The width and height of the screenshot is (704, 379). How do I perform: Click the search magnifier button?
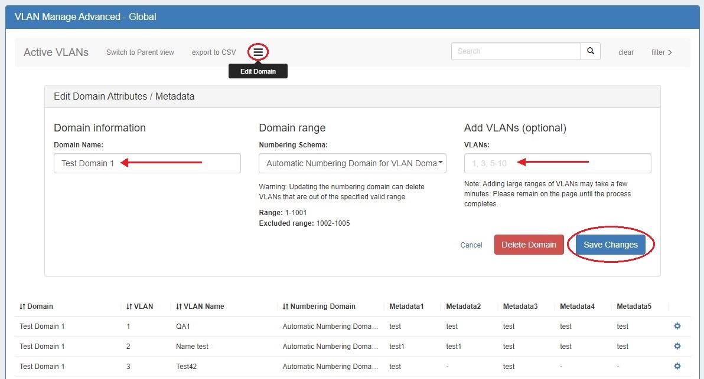coord(591,51)
